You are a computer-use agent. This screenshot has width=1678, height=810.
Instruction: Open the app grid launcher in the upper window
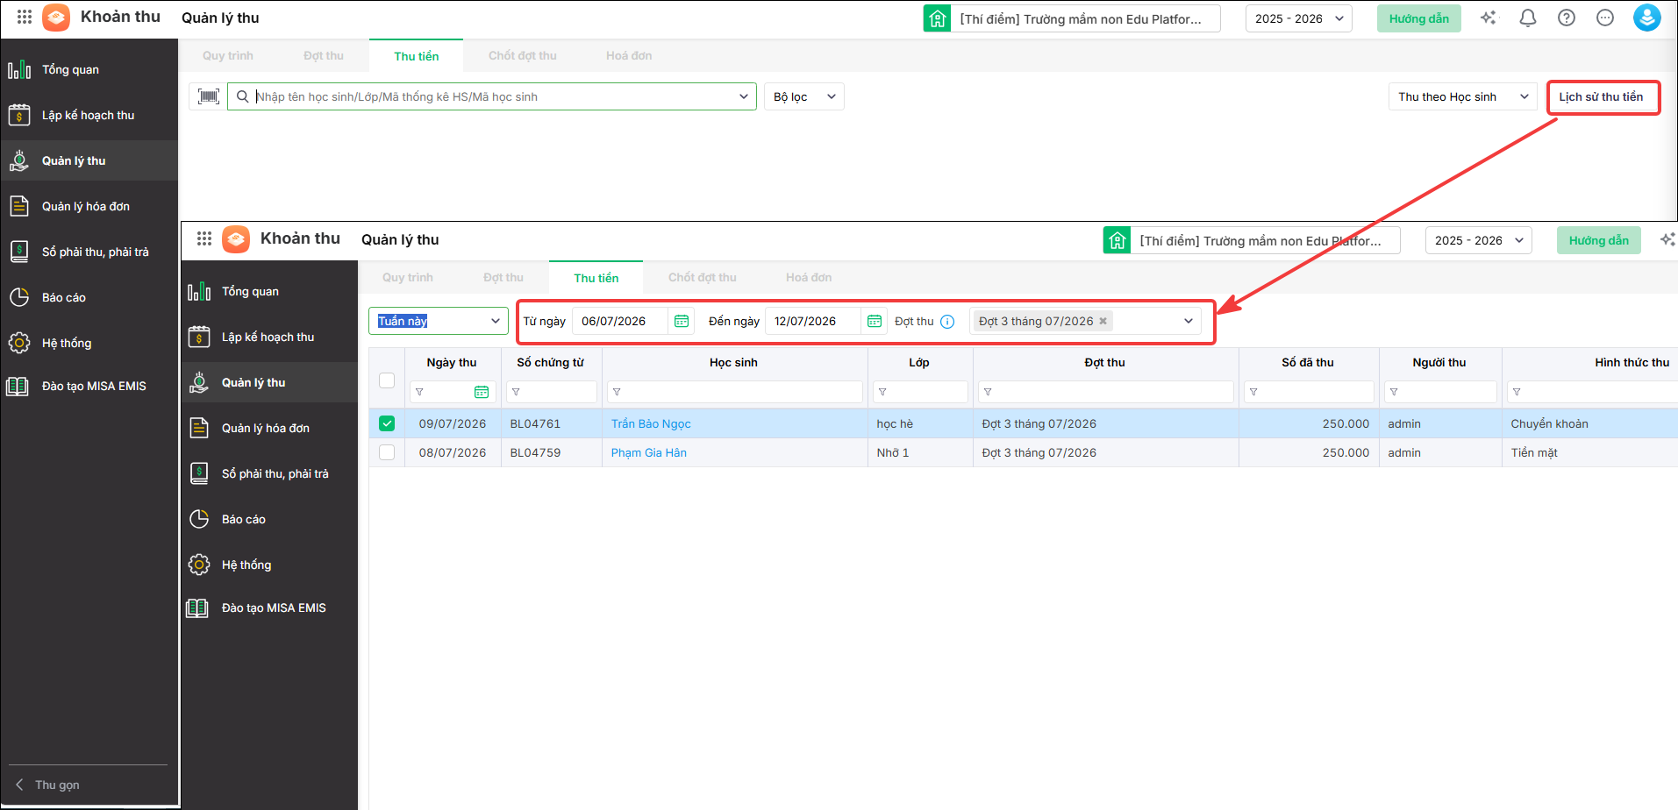tap(25, 17)
